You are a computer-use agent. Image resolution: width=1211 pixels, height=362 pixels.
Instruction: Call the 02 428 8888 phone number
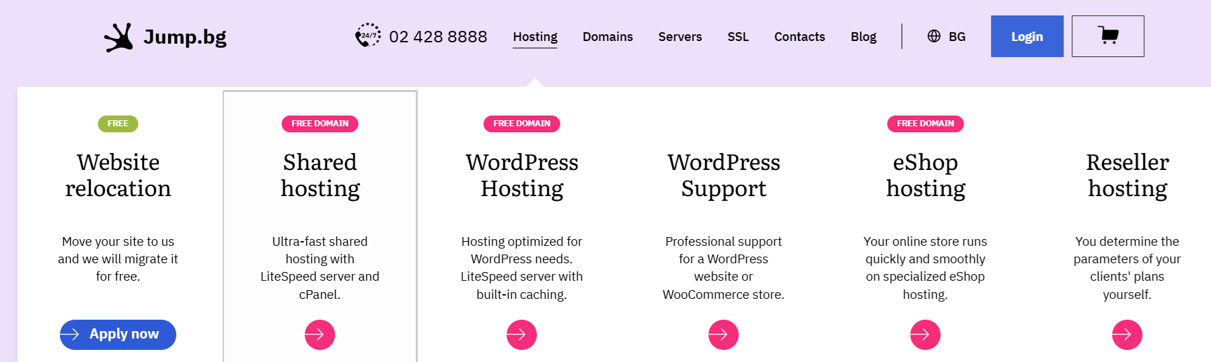click(438, 36)
